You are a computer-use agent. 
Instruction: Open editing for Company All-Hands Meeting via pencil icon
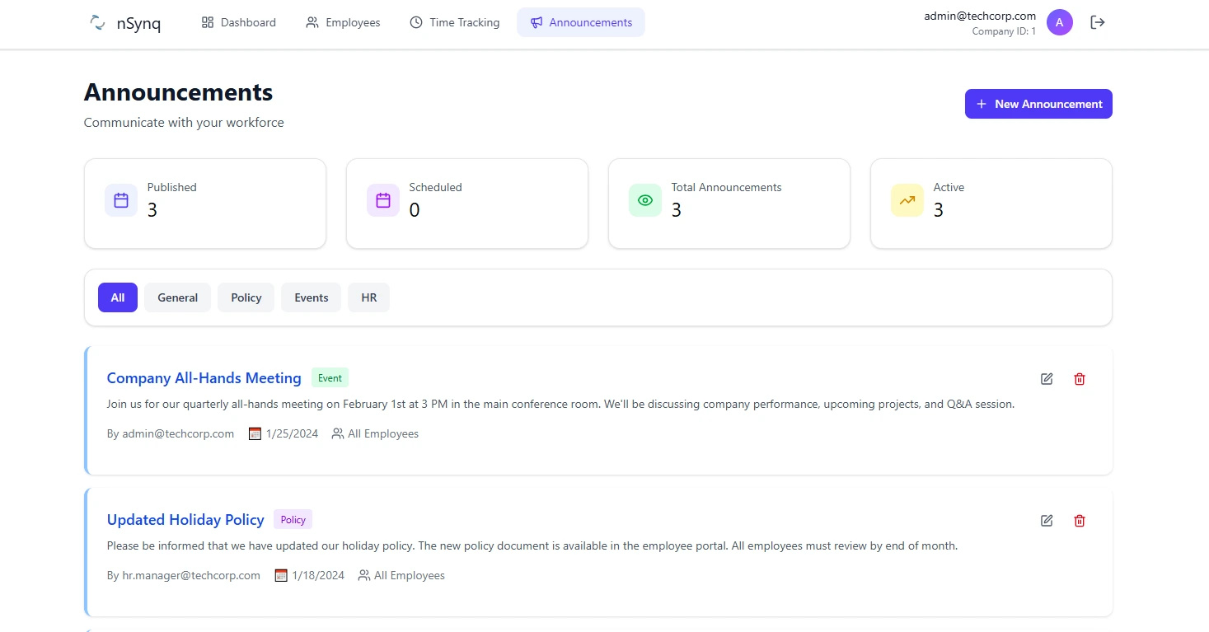(x=1047, y=379)
